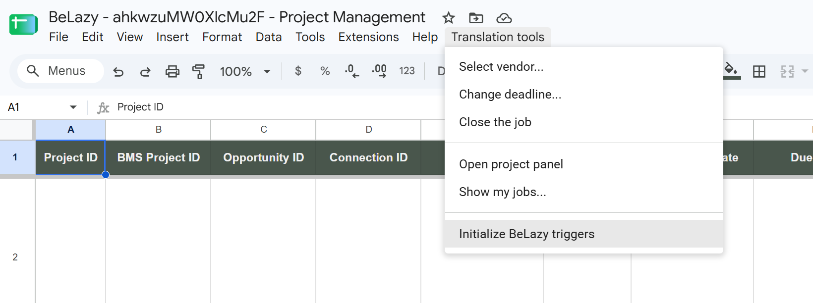Select column B header

(158, 130)
